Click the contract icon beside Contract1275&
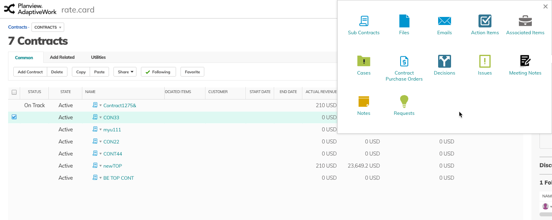The width and height of the screenshot is (552, 220). coord(95,105)
